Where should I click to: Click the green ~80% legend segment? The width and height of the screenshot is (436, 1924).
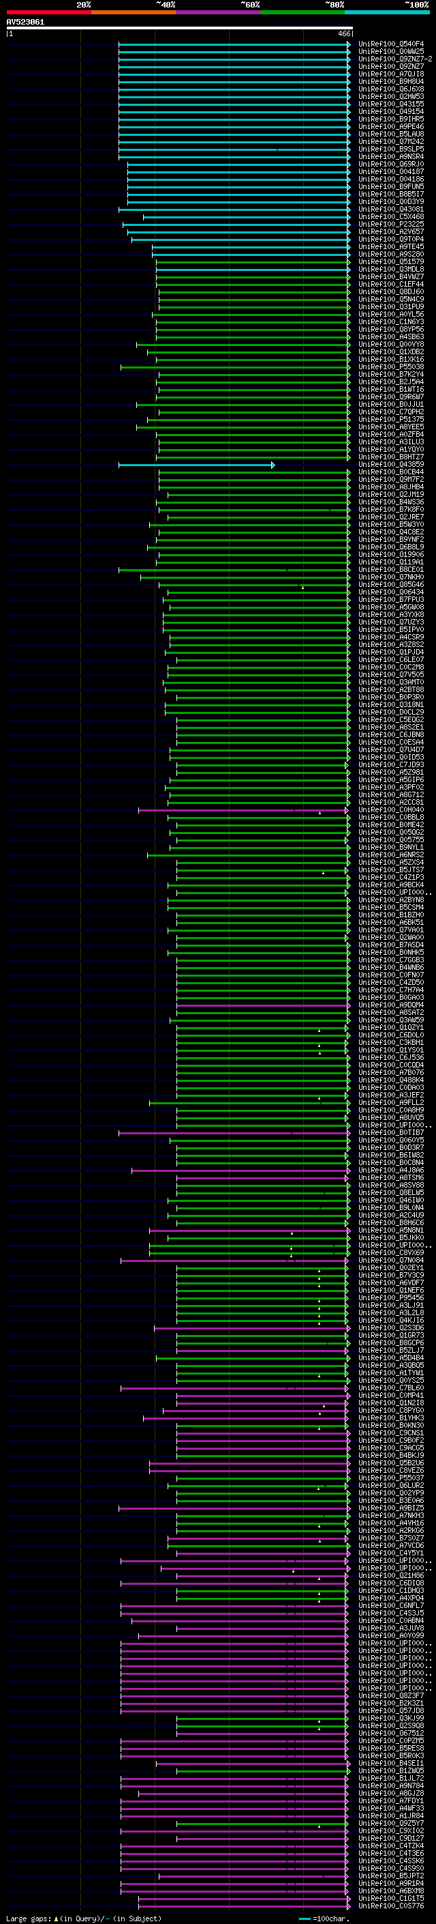[302, 12]
